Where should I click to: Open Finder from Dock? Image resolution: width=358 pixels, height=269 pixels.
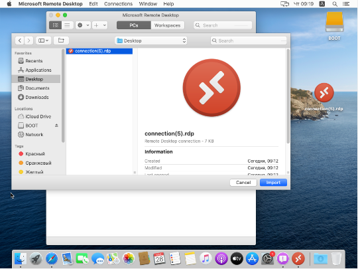tap(21, 259)
